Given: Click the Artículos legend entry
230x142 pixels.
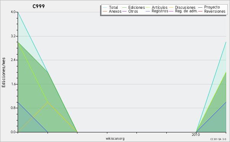Looking at the screenshot, I should coord(159,7).
